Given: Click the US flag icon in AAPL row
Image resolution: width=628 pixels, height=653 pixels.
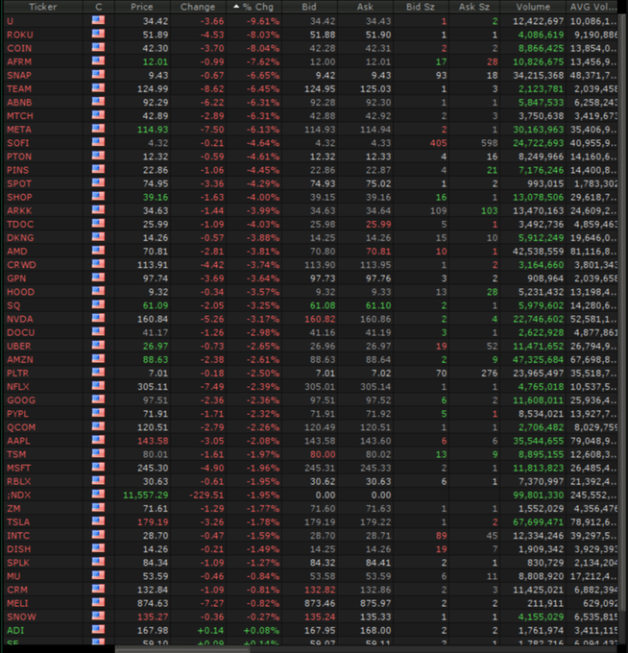Looking at the screenshot, I should pos(98,440).
